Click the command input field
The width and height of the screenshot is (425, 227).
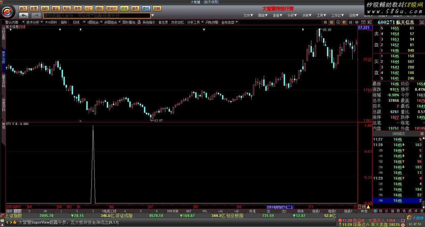tap(97, 16)
